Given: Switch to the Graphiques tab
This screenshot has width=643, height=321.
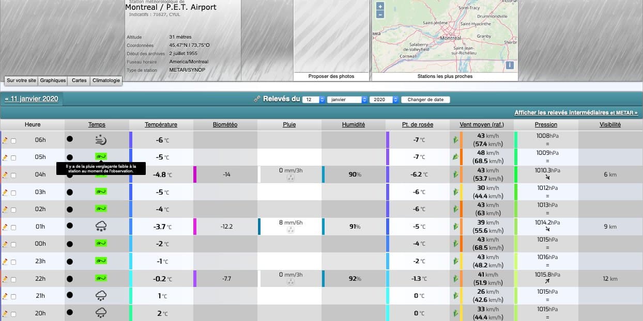Looking at the screenshot, I should pos(53,81).
